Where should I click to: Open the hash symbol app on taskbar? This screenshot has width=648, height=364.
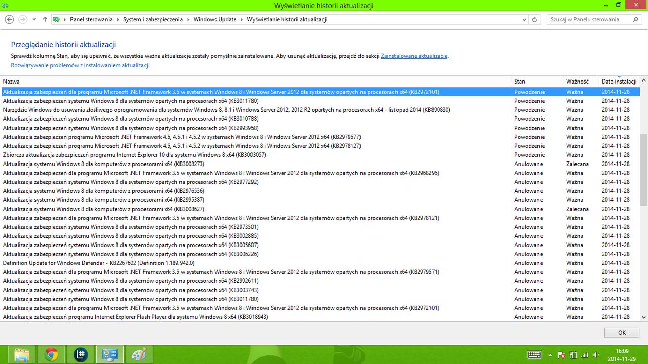point(80,354)
